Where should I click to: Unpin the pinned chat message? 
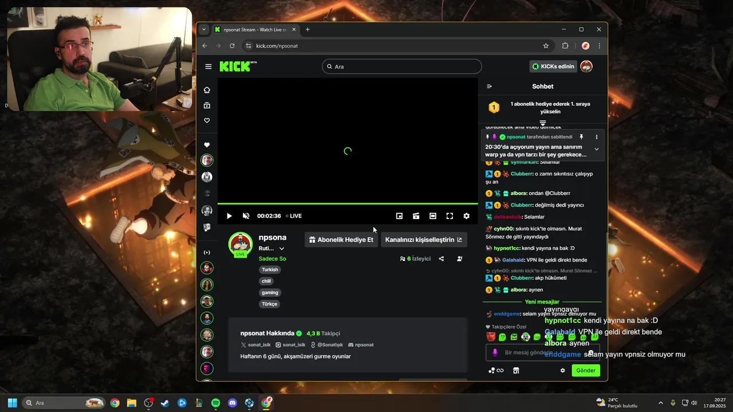pyautogui.click(x=581, y=137)
